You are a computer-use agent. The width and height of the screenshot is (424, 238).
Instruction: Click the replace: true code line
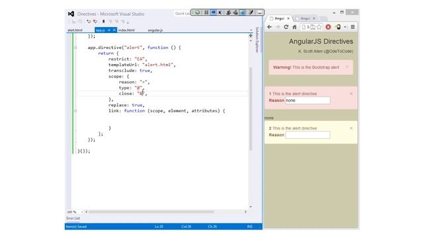pos(127,105)
